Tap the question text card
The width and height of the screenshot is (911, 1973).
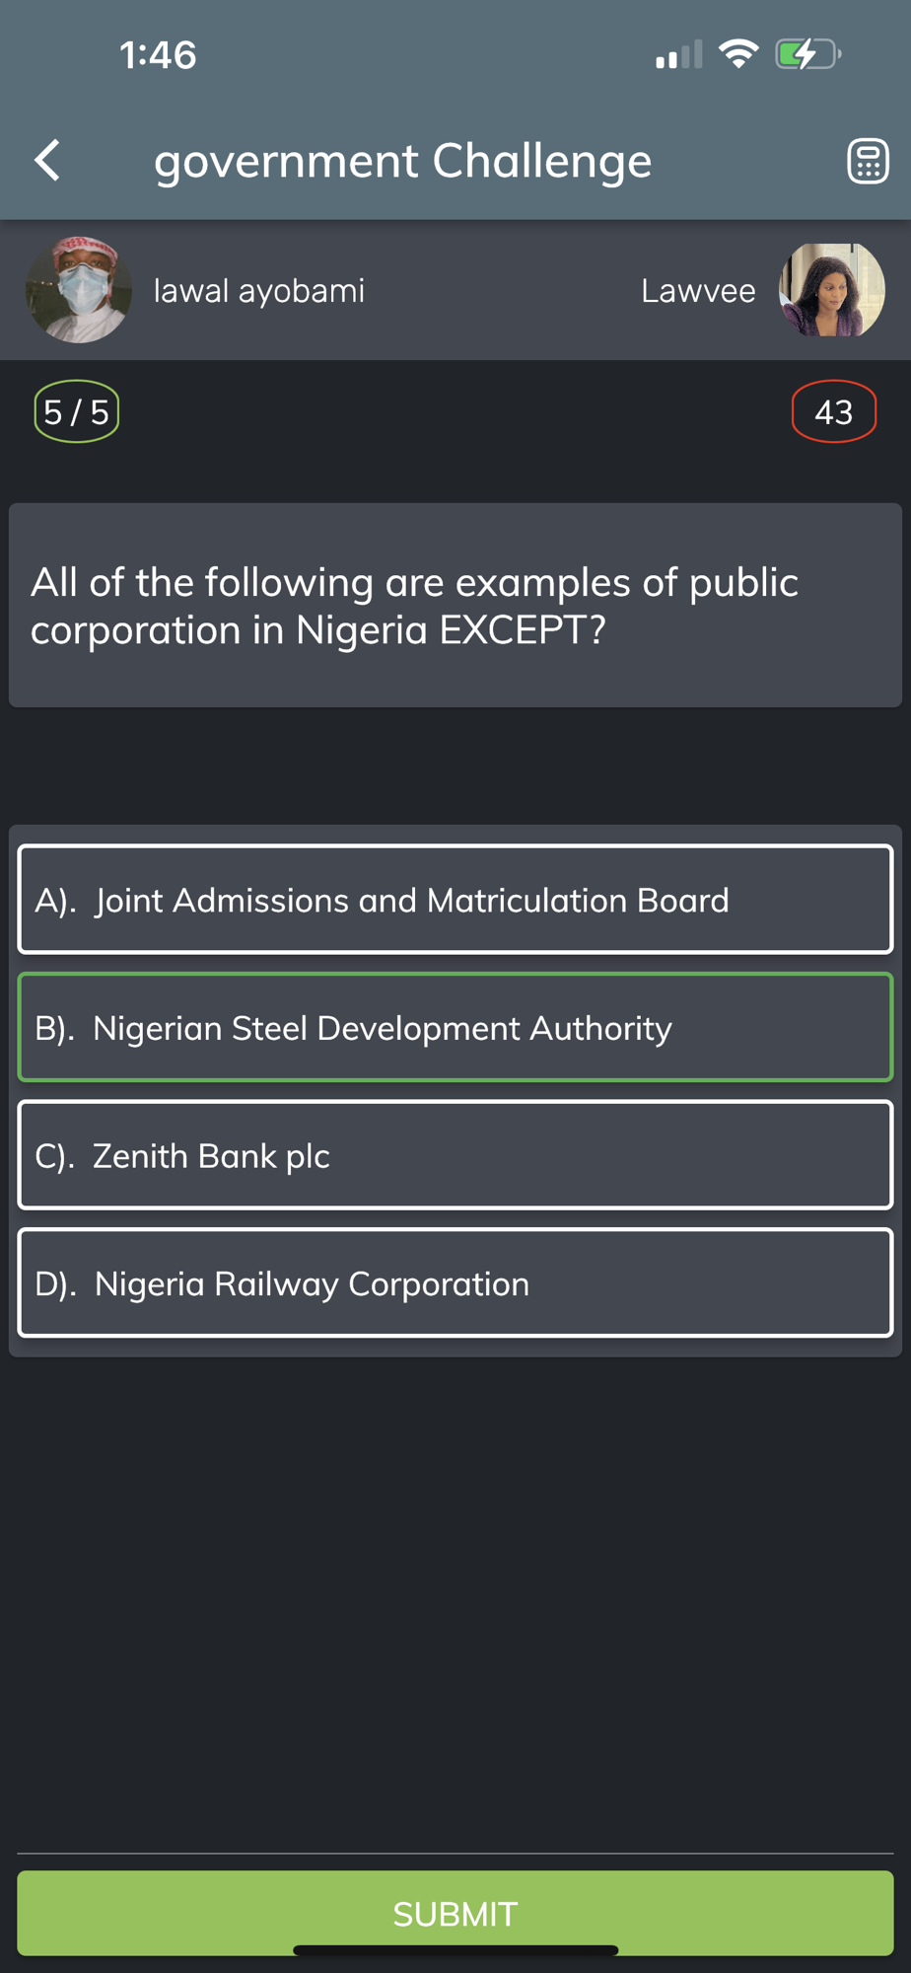pos(455,606)
